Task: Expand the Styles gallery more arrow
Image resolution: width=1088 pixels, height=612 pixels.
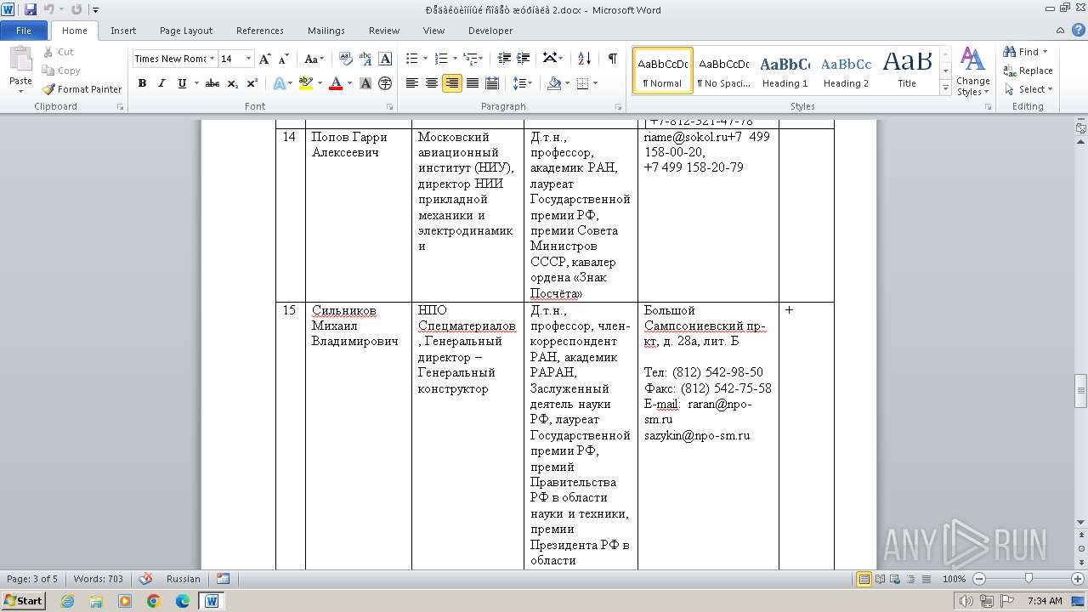Action: (945, 88)
